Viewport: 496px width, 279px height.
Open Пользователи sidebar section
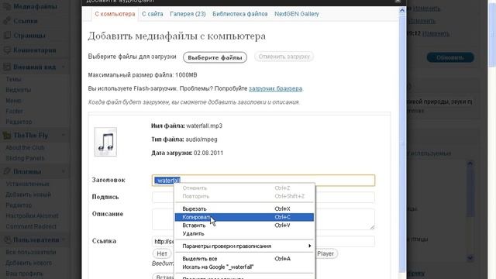[36, 239]
